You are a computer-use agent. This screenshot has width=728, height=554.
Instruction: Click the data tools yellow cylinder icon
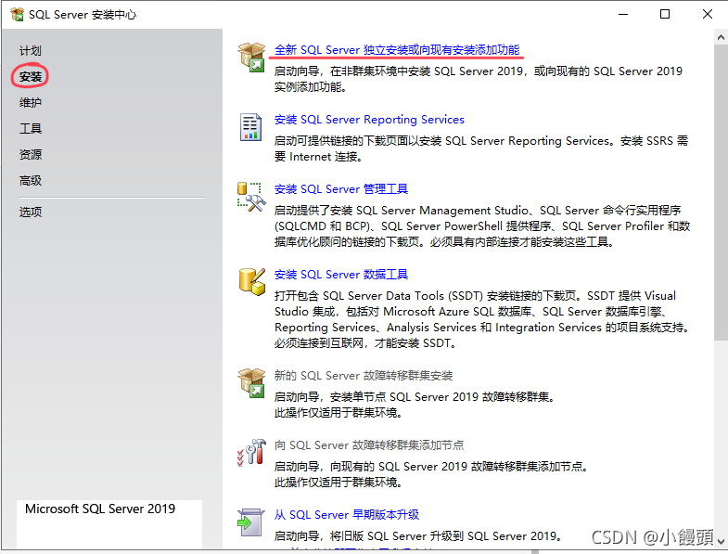251,282
